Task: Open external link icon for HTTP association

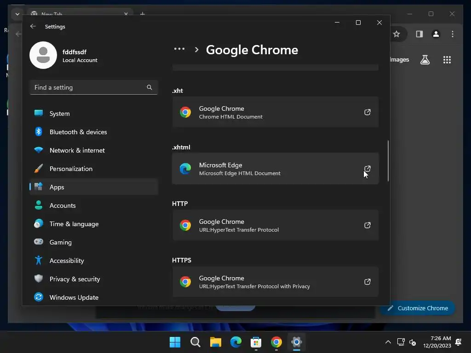Action: [x=367, y=225]
